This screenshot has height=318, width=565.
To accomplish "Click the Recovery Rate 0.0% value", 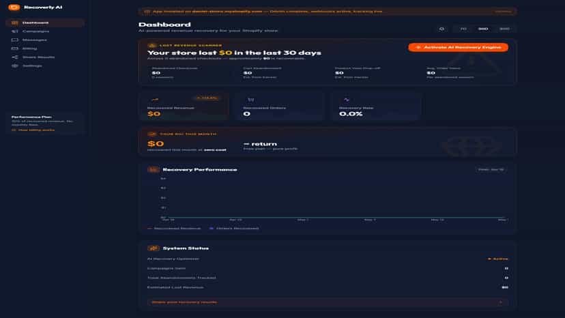I will click(351, 114).
